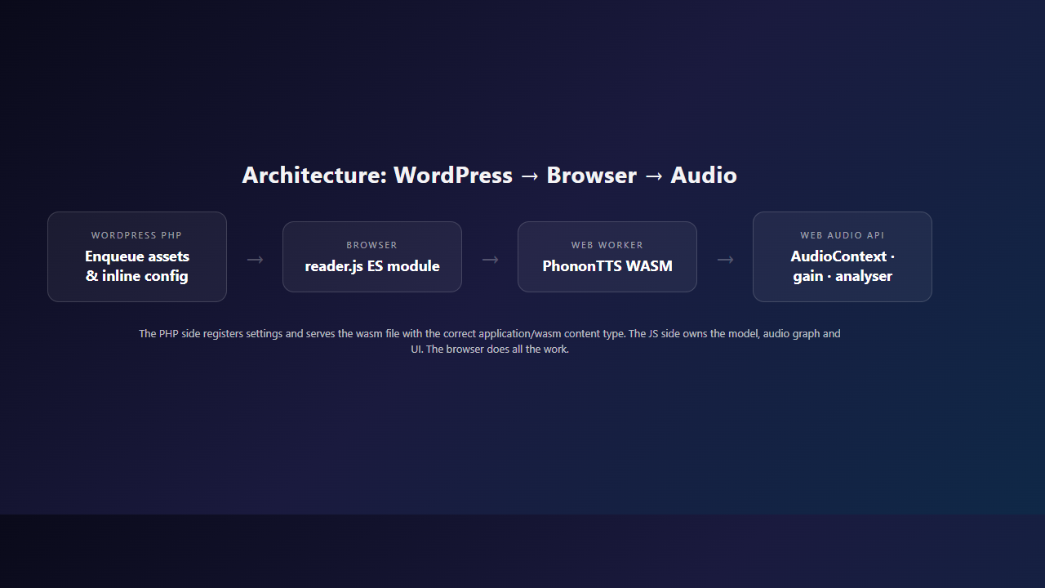Click the "PhononTTS WASM" heading
The image size is (1045, 588).
click(607, 266)
